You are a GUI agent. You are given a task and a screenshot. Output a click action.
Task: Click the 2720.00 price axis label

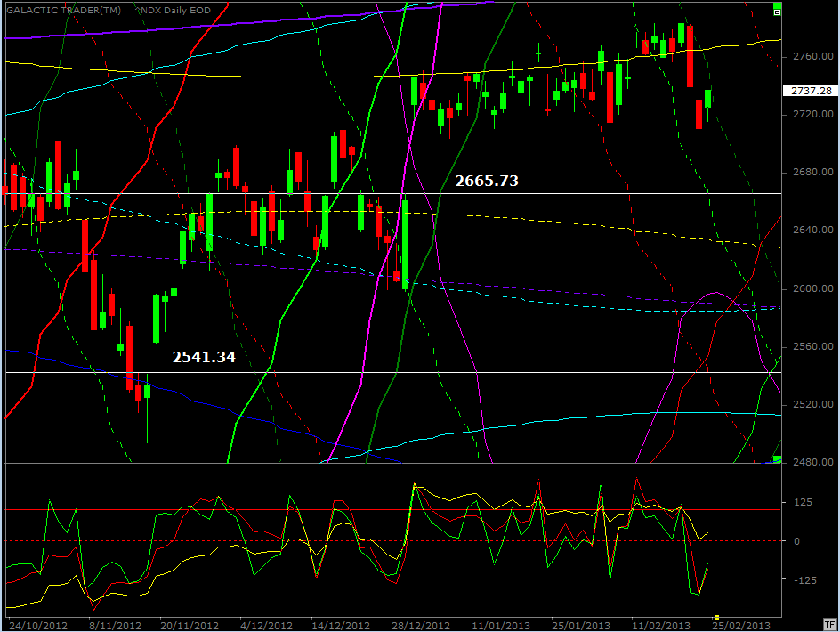[812, 114]
